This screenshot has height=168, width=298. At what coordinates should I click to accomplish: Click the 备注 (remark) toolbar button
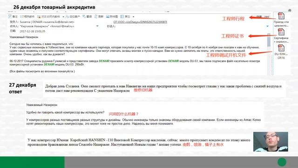13,17
